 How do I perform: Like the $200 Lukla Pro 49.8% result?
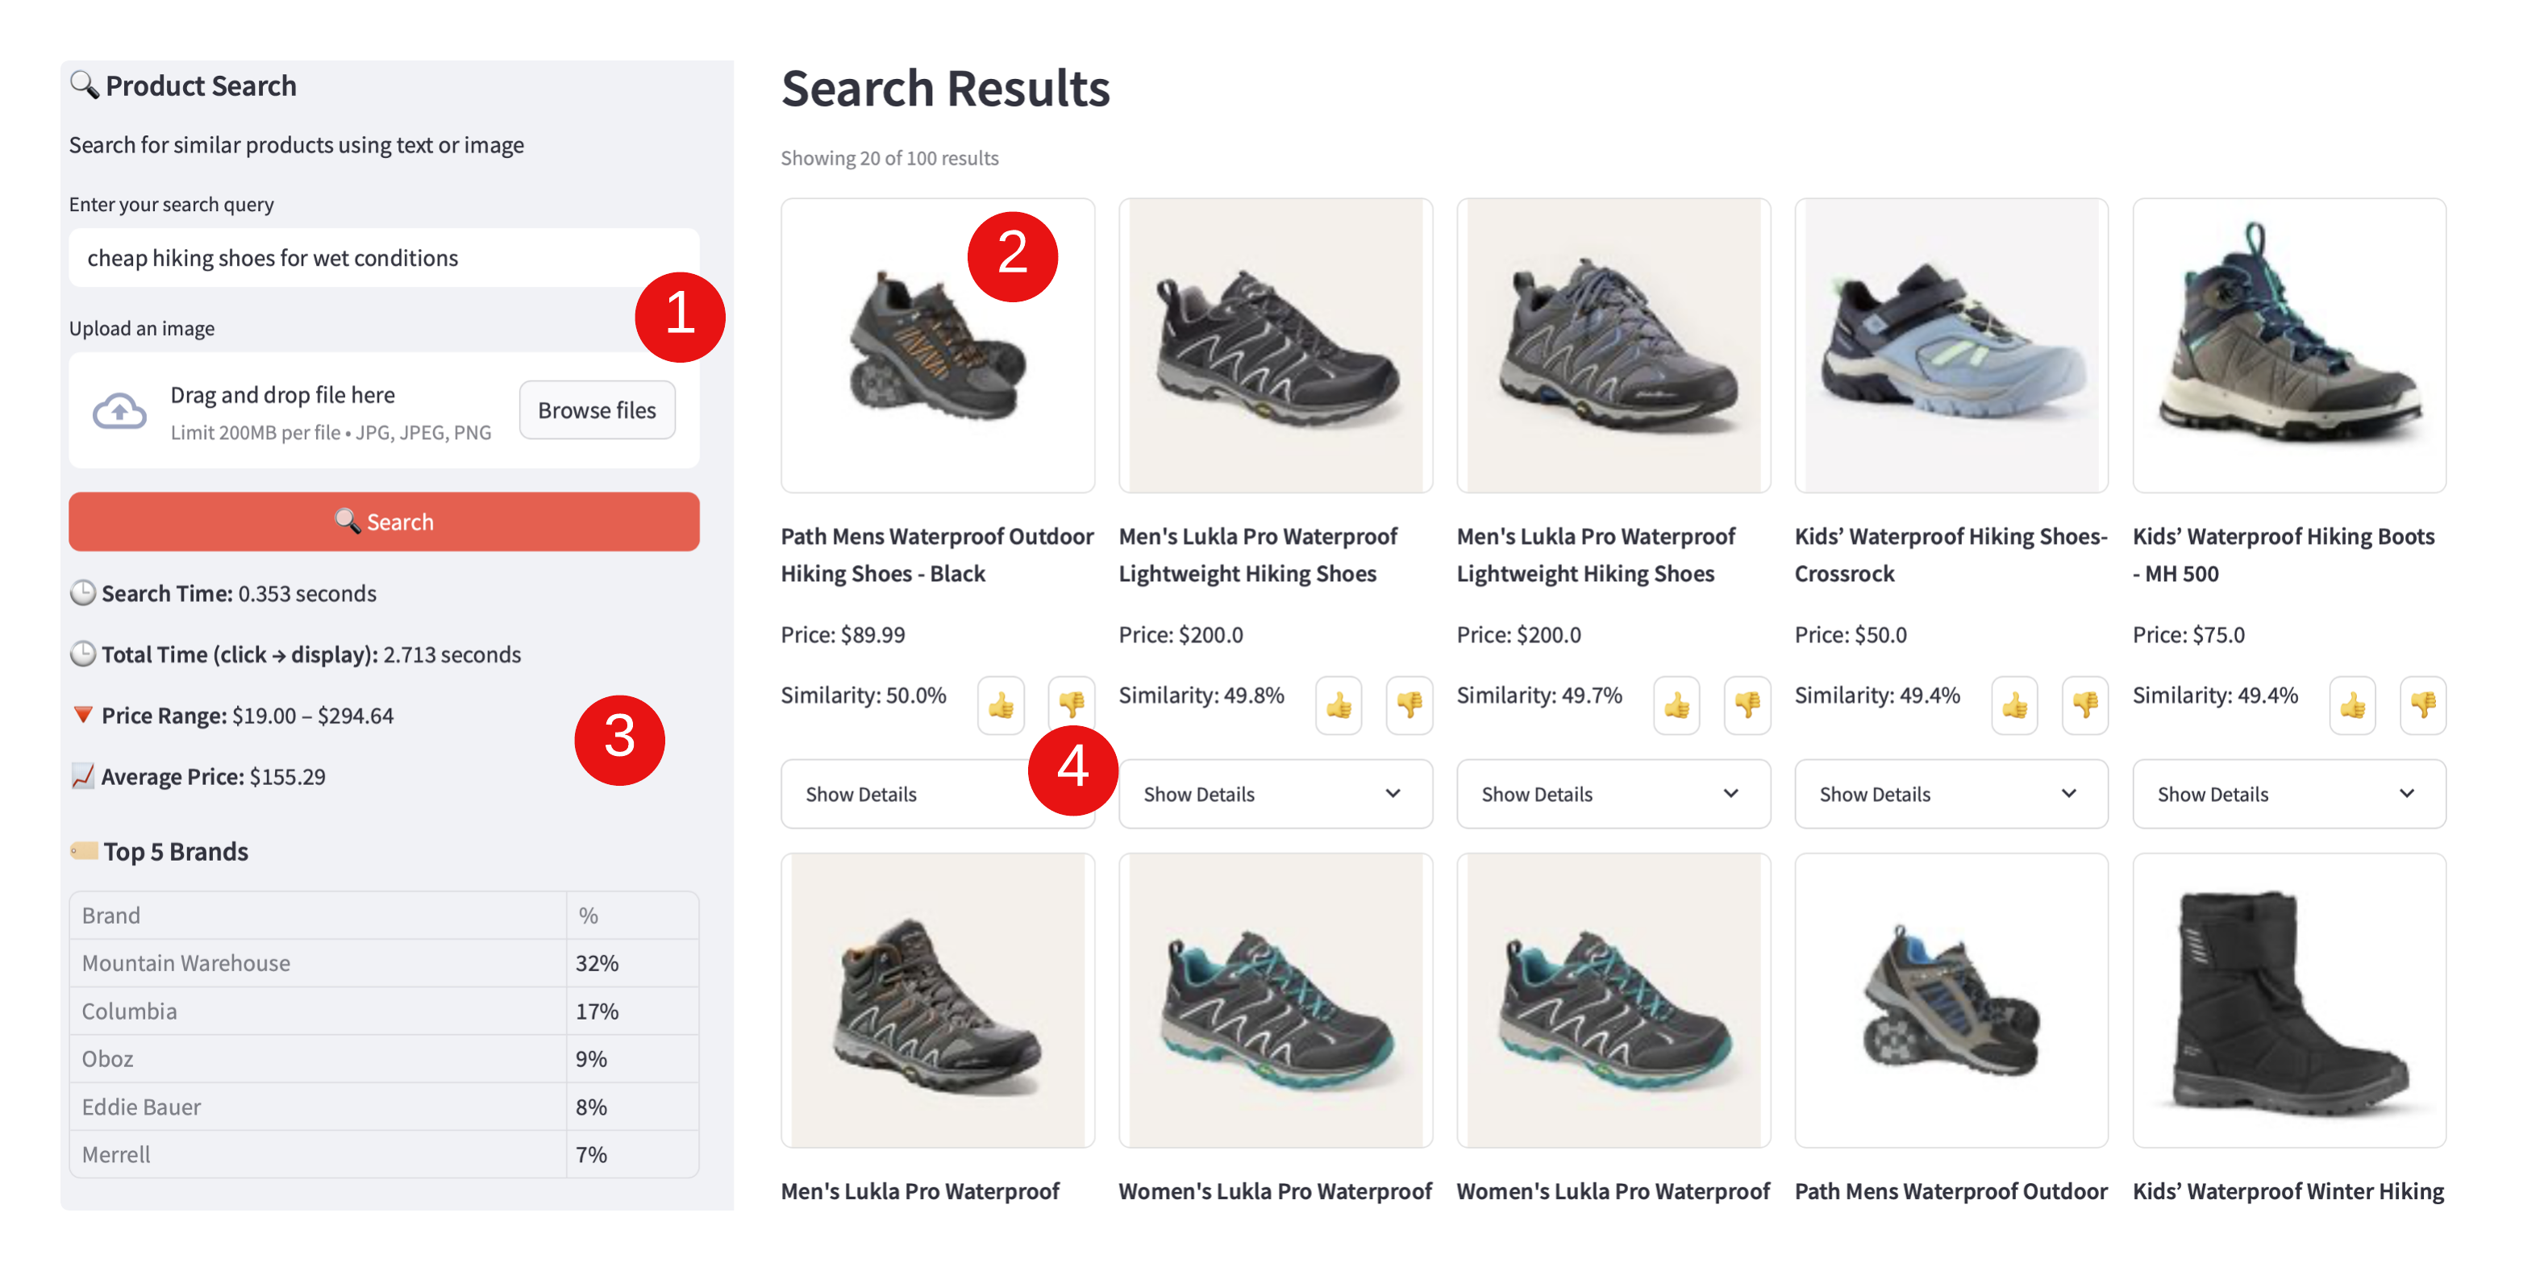1339,704
